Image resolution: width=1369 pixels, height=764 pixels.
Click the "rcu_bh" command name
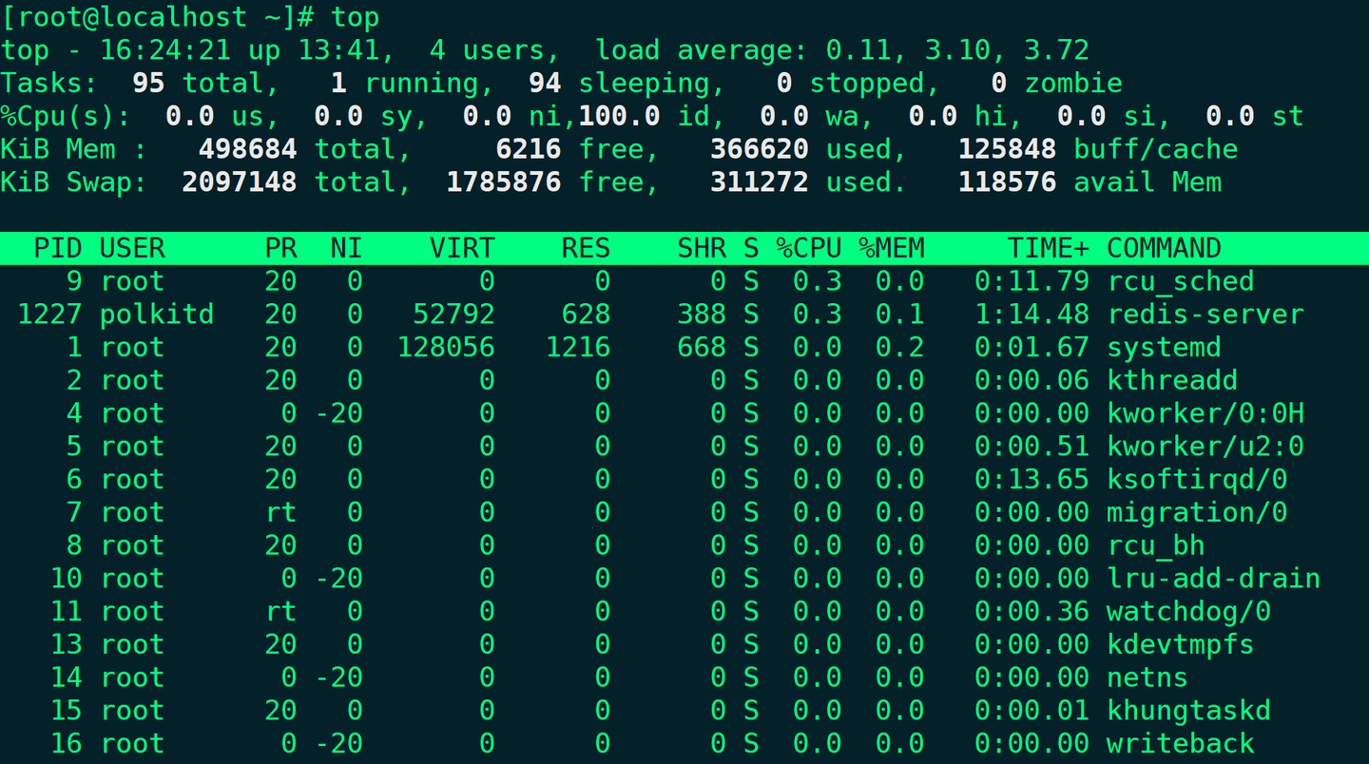(x=1156, y=545)
